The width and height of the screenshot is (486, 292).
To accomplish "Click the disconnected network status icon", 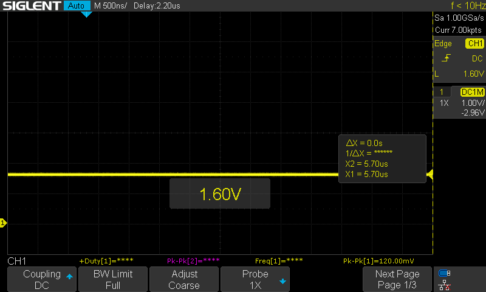I will pos(445,284).
